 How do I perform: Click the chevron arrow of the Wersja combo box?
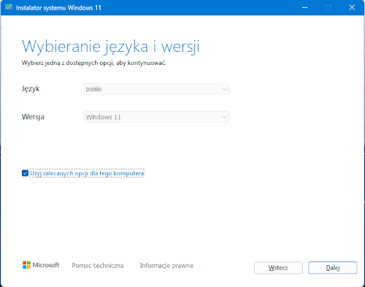coord(224,118)
